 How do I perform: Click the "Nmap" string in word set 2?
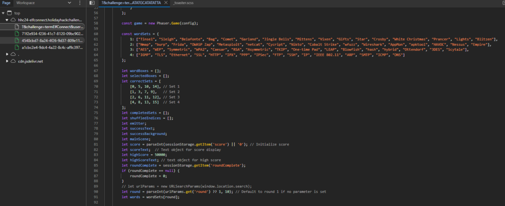[x=145, y=44]
